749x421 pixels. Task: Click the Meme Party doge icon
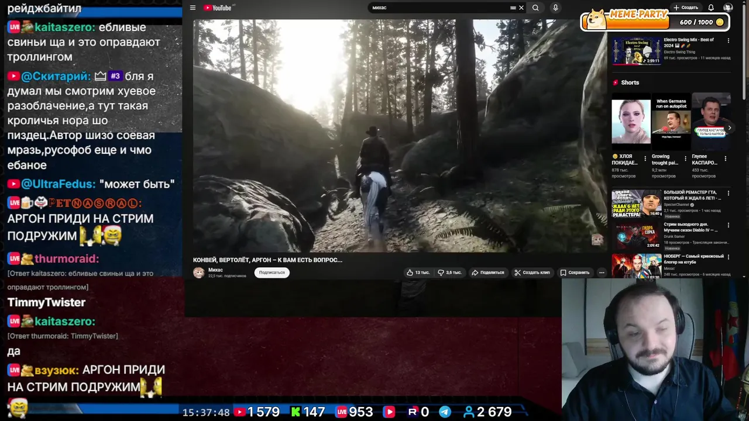597,19
